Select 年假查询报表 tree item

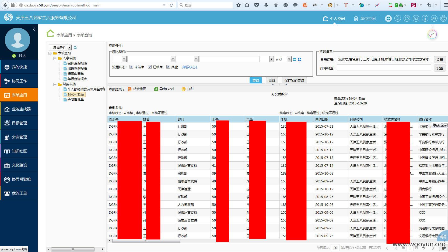pos(75,79)
